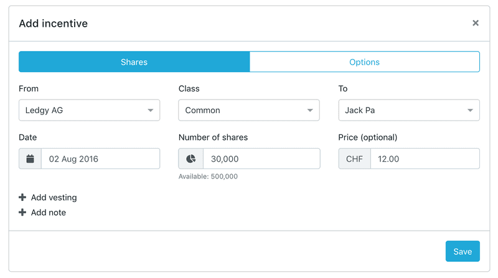Click the Number of shares field with 30,000
The width and height of the screenshot is (498, 278).
(261, 159)
